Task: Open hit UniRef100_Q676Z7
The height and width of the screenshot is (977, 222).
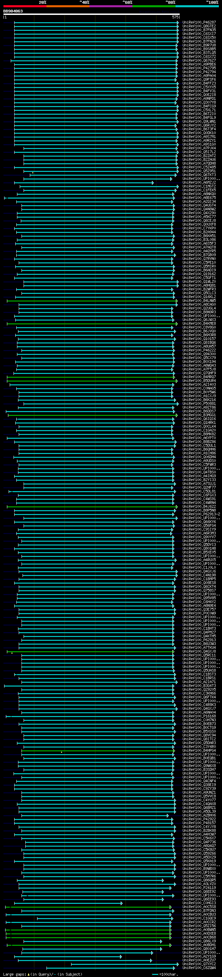Action: click(x=199, y=61)
